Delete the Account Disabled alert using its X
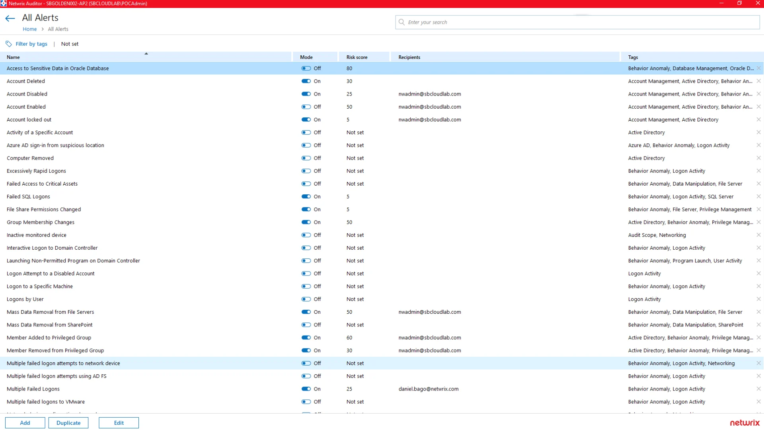764x430 pixels. [758, 94]
